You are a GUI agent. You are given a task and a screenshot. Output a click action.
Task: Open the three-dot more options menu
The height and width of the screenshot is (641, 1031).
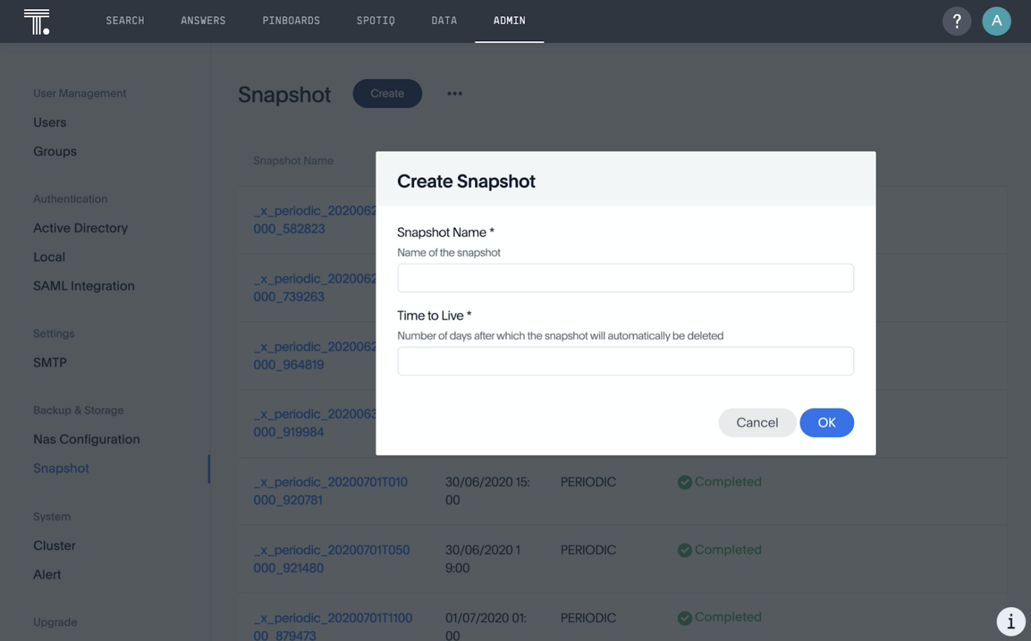click(x=455, y=93)
